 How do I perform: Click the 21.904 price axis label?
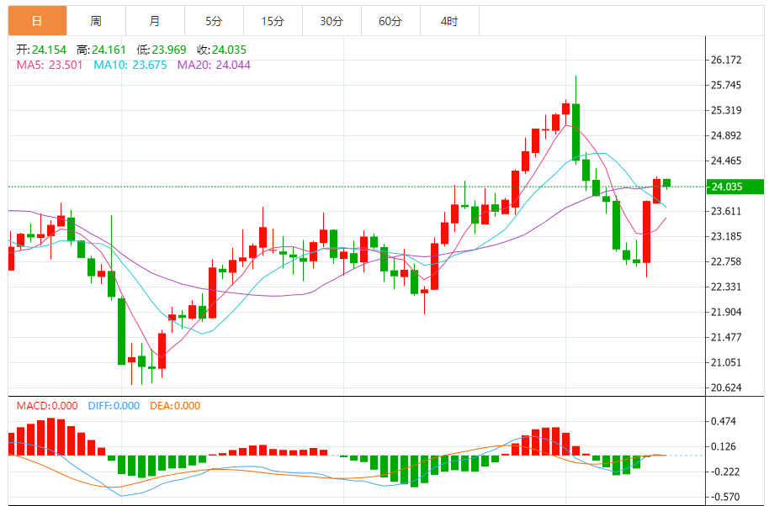726,312
